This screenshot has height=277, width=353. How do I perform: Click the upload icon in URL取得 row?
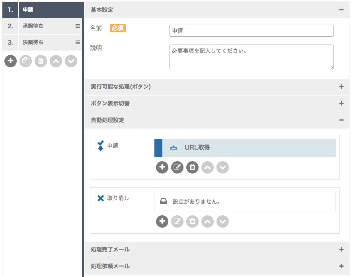pyautogui.click(x=174, y=148)
